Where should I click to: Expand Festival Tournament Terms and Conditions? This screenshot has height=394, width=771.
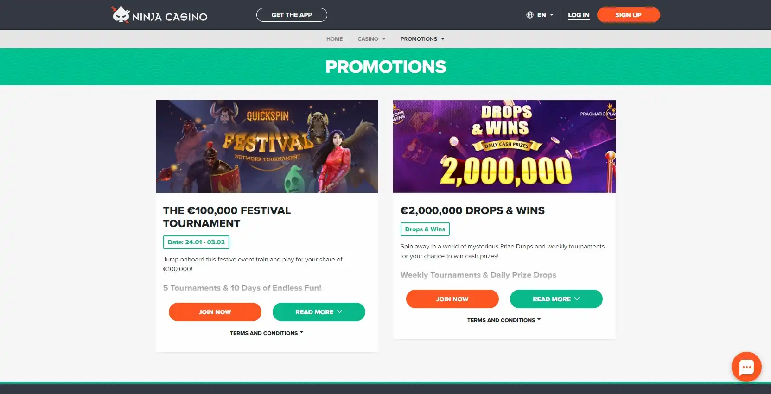[267, 333]
